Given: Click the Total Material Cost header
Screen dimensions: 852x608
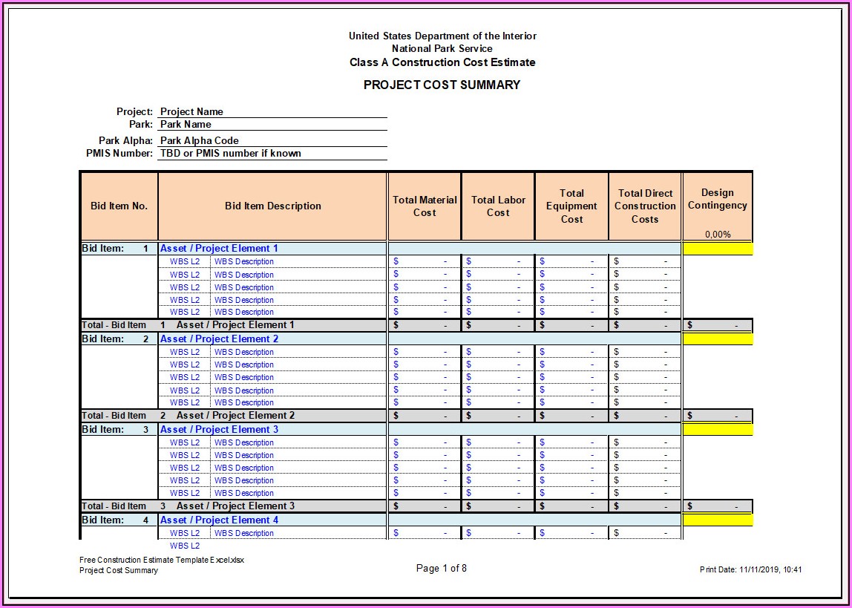Looking at the screenshot, I should pyautogui.click(x=424, y=206).
